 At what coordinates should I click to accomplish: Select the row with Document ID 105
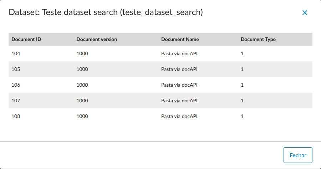pos(16,69)
